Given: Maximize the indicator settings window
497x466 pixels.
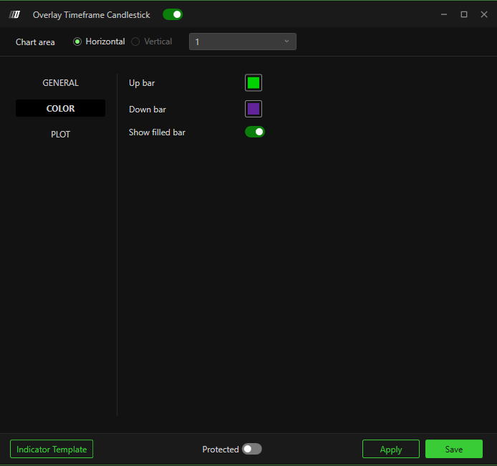Looking at the screenshot, I should [464, 14].
